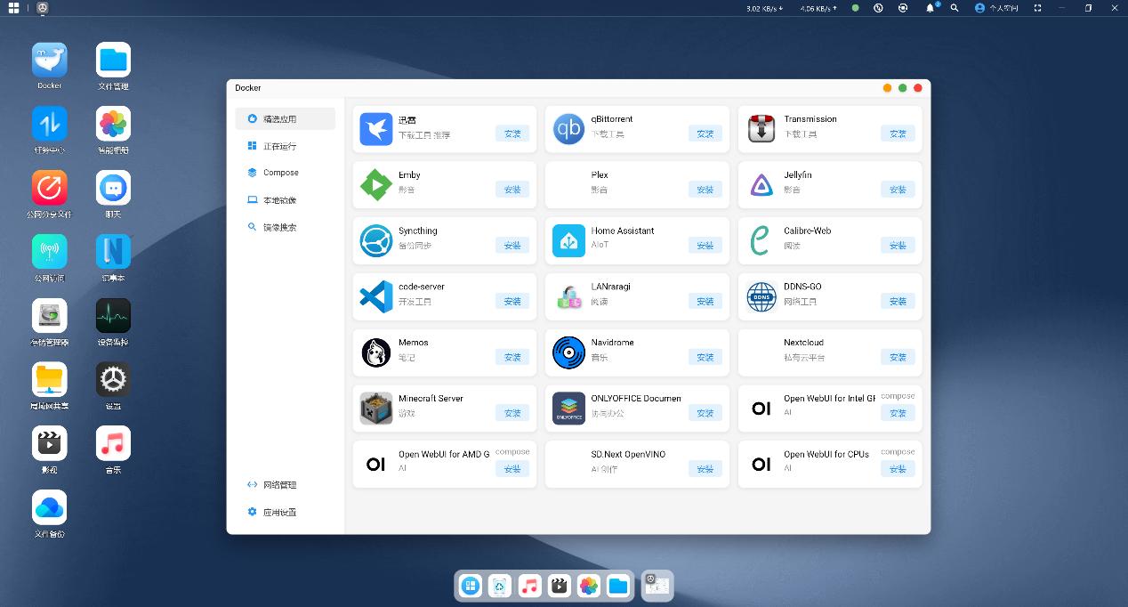This screenshot has height=607, width=1128.
Task: Open the red-orange arrow share desktop icon
Action: pos(50,188)
